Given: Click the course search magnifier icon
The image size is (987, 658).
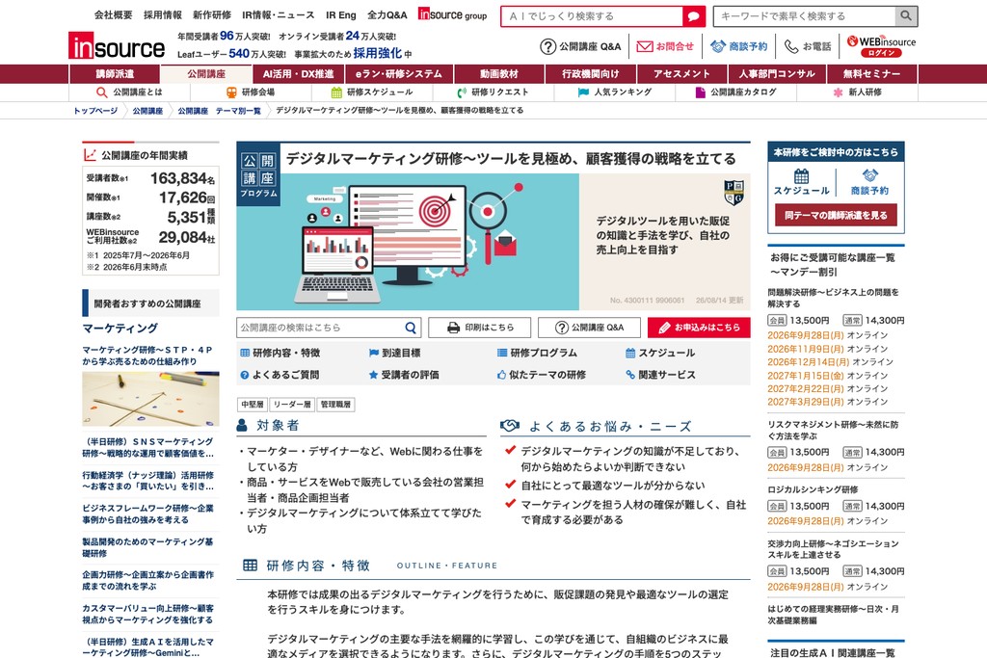Looking at the screenshot, I should tap(411, 328).
